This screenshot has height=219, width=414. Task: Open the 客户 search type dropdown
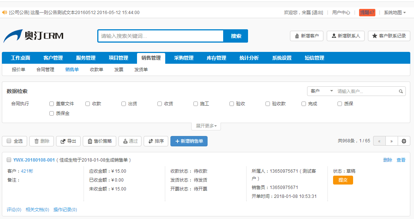click(322, 91)
